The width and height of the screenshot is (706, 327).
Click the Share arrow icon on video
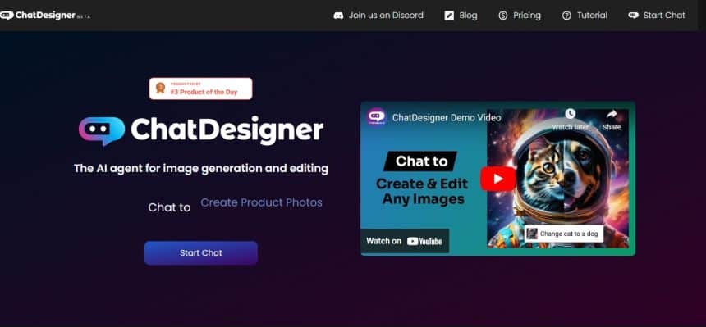pyautogui.click(x=612, y=114)
